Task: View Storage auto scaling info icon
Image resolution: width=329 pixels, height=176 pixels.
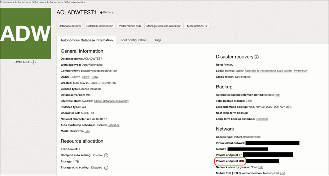Action: (x=106, y=168)
